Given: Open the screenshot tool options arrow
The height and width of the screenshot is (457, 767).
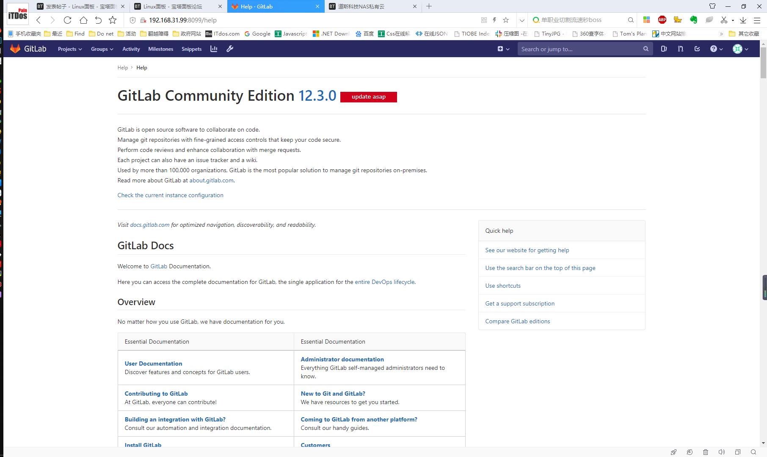Looking at the screenshot, I should (x=733, y=20).
